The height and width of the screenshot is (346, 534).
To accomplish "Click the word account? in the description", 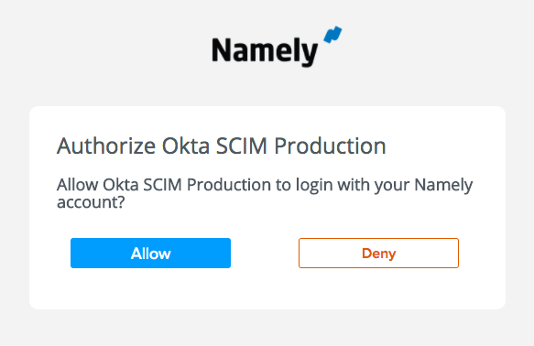I will pos(91,202).
